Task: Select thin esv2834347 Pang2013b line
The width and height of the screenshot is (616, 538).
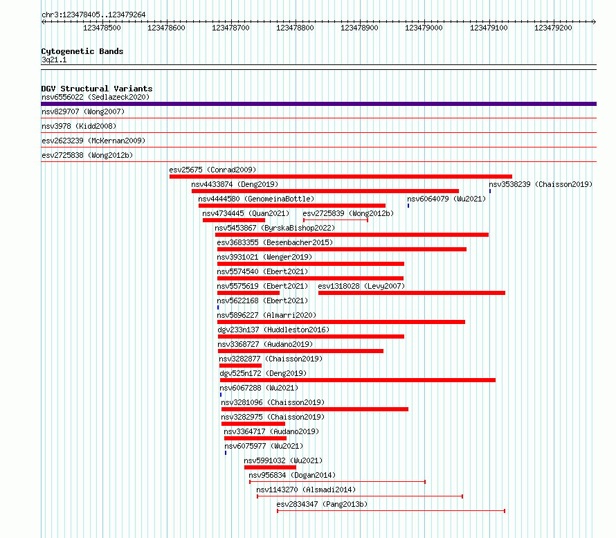Action: pos(391,511)
